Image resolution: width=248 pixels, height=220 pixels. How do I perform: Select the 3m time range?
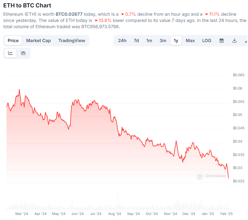[x=163, y=41]
